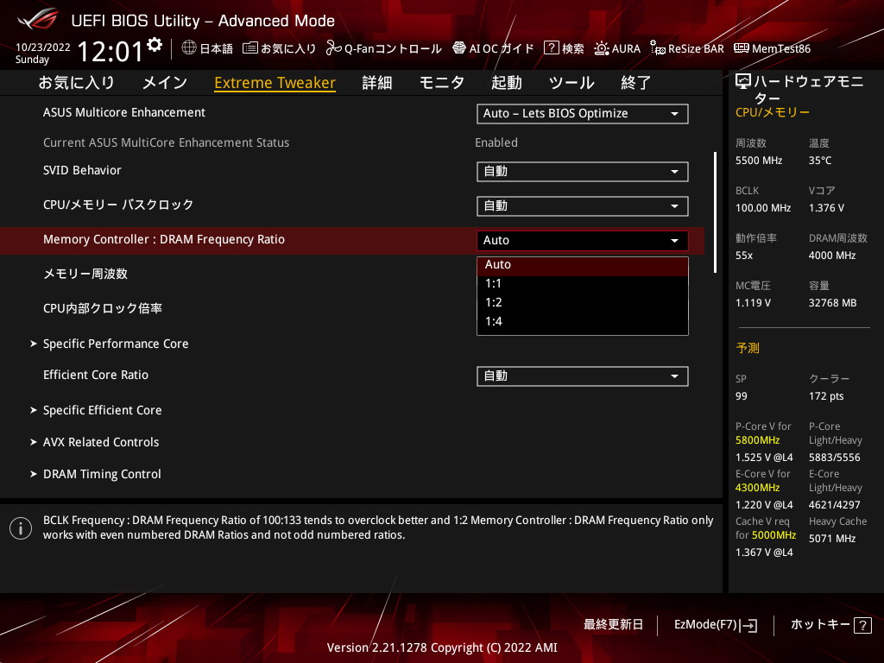Open お気に入り favorites list icon in toolbar
The image size is (884, 663).
point(249,48)
